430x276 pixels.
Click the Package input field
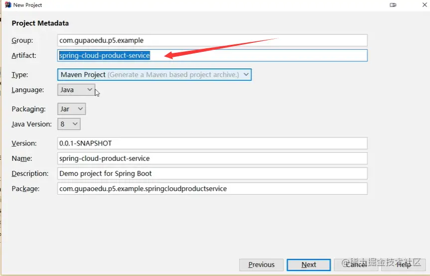pyautogui.click(x=212, y=189)
